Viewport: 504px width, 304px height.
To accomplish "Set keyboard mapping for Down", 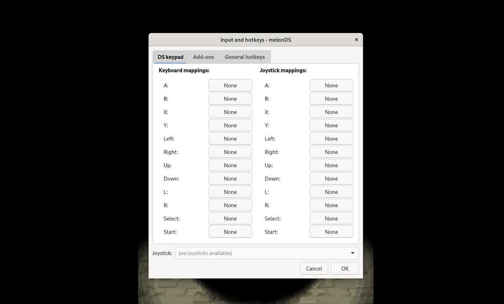I will click(230, 178).
